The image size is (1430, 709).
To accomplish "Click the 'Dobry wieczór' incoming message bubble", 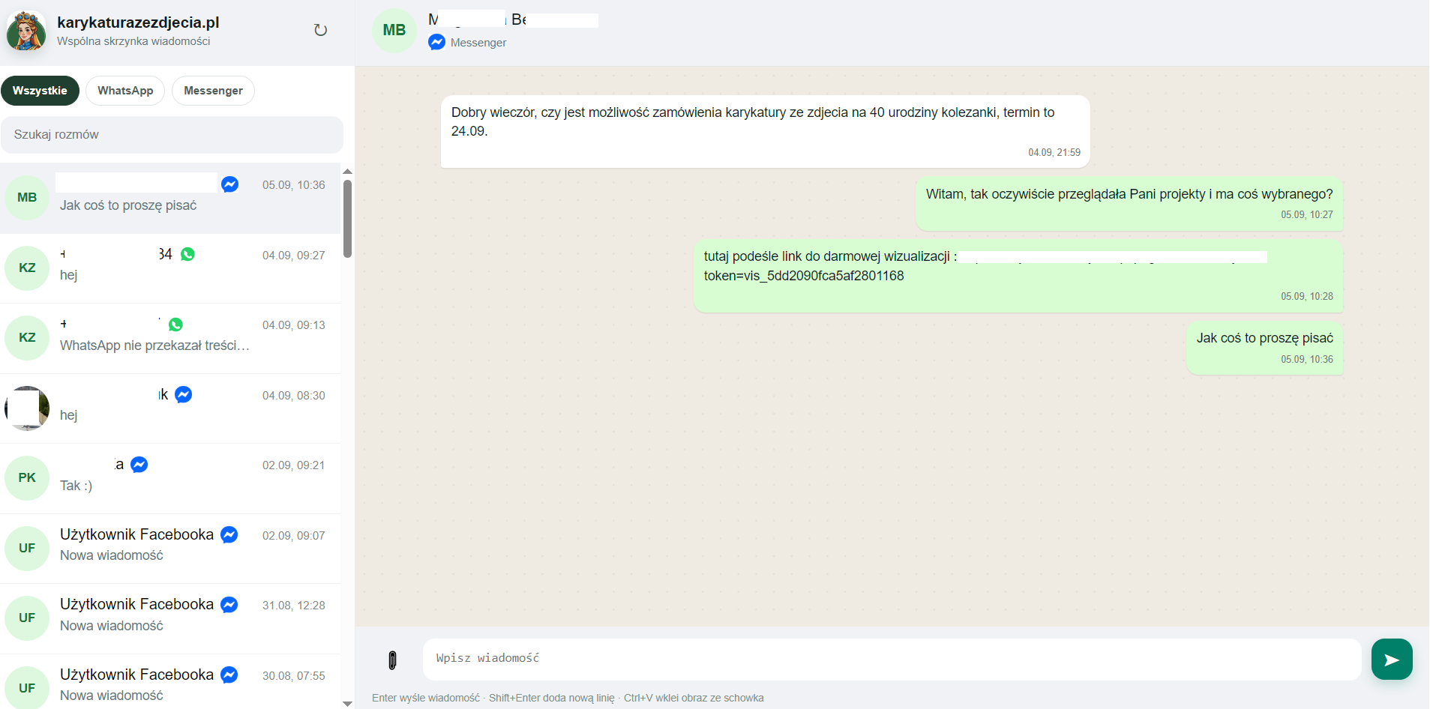I will click(x=765, y=131).
